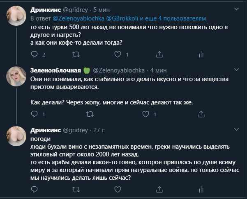Open the @Zelenoyablochka mention link
247x199 pixels.
pyautogui.click(x=79, y=19)
